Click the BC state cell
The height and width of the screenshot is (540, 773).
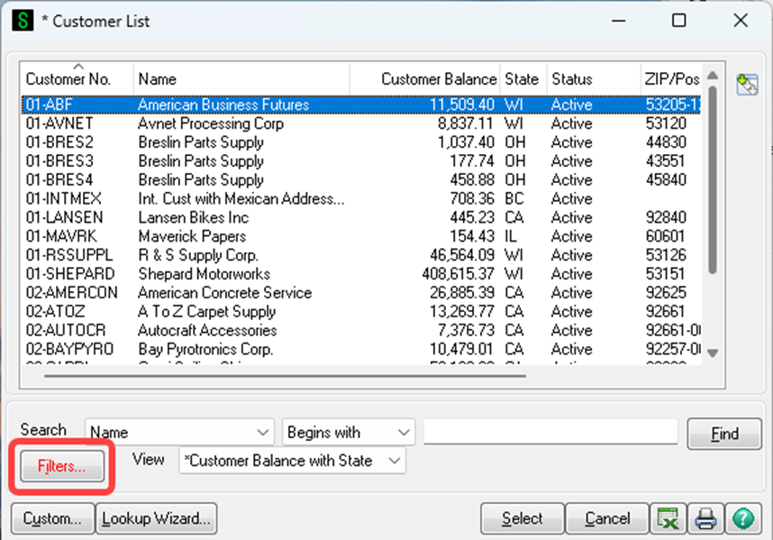coord(514,198)
